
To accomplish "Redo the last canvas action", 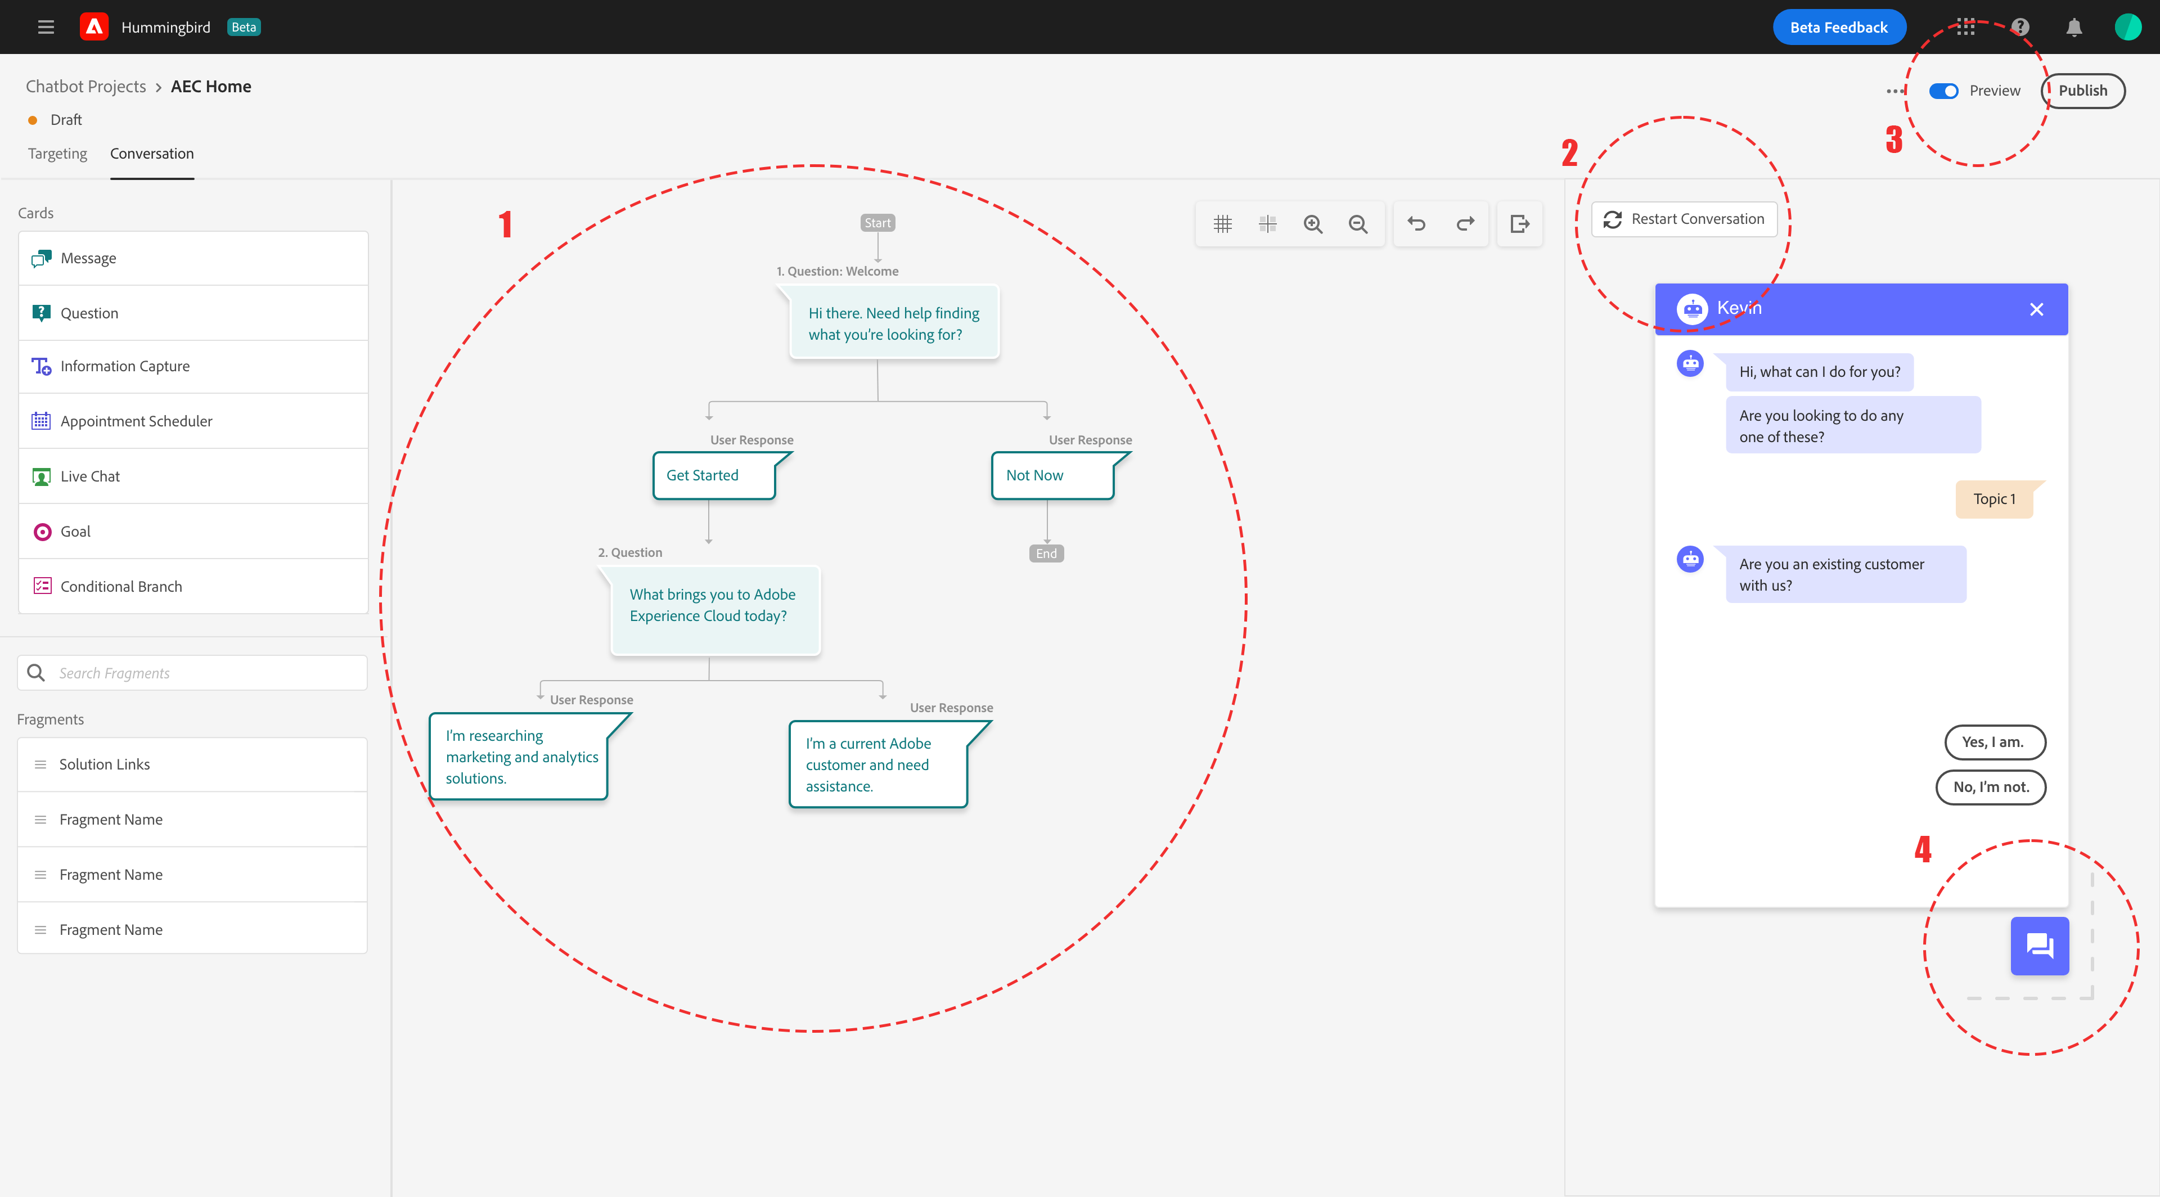I will 1465,224.
